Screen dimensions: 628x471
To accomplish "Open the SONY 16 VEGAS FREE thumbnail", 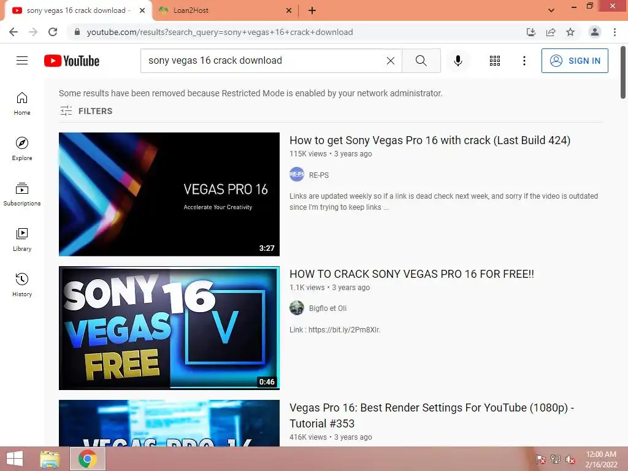I will [x=169, y=328].
